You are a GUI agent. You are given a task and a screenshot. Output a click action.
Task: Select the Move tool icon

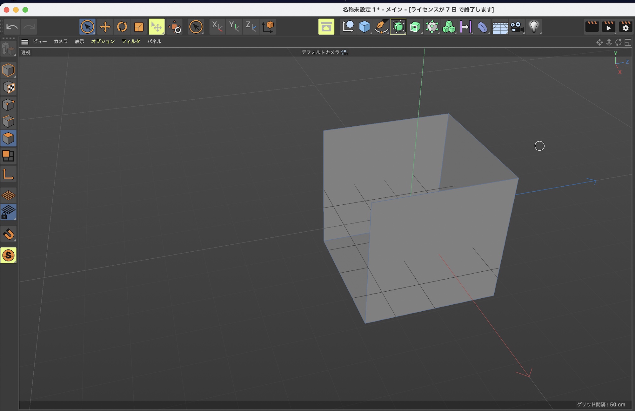[x=105, y=27]
